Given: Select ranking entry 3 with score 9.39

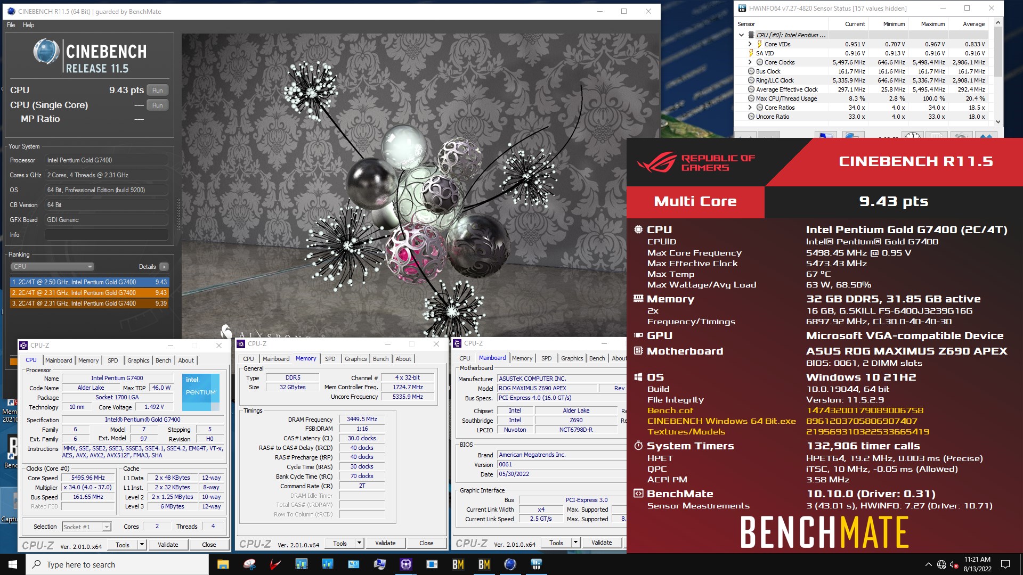Looking at the screenshot, I should pyautogui.click(x=90, y=303).
